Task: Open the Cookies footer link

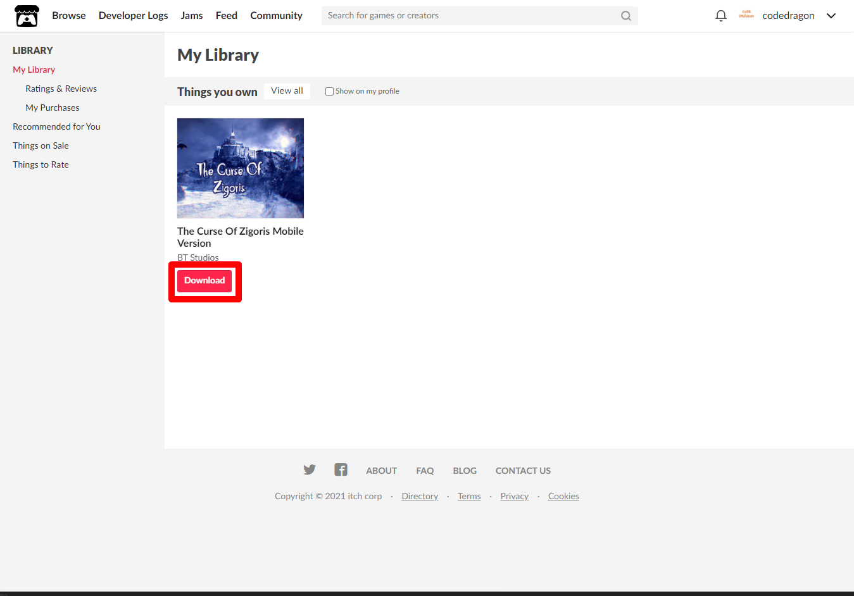Action: click(x=563, y=496)
